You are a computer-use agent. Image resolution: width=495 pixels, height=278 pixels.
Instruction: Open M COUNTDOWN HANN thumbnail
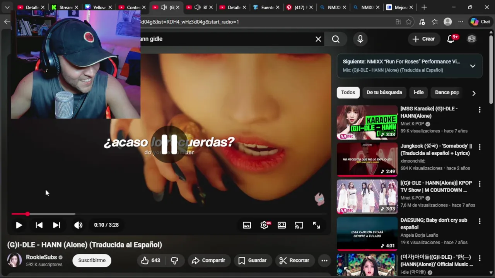(367, 197)
